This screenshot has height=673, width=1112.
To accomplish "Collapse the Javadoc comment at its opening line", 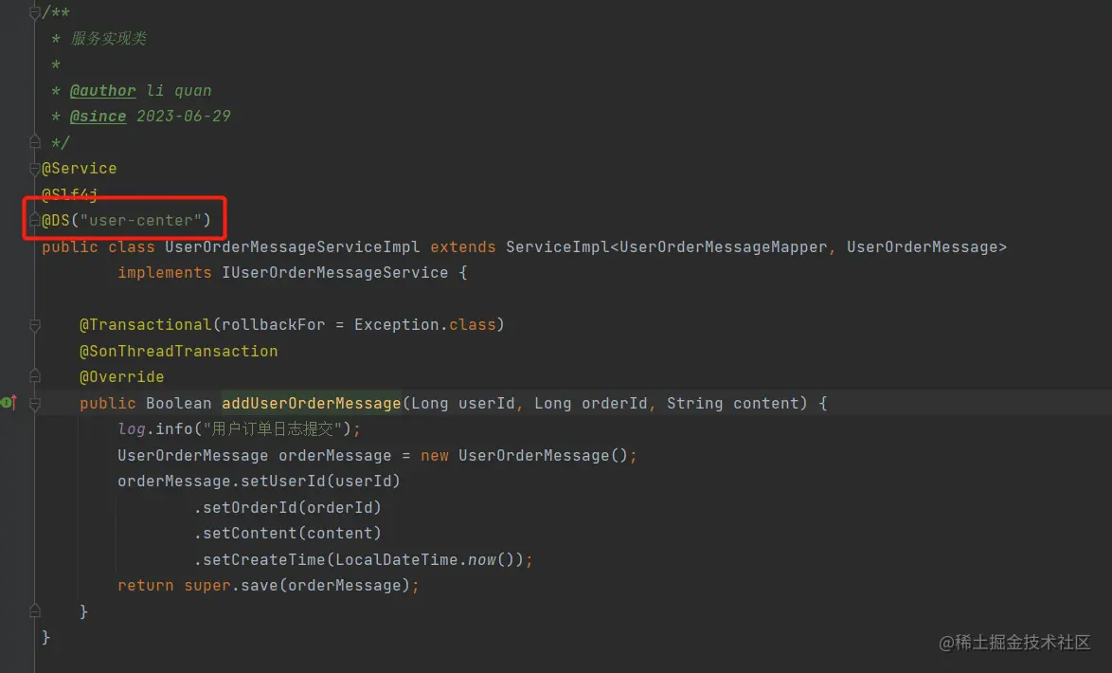I will [35, 12].
